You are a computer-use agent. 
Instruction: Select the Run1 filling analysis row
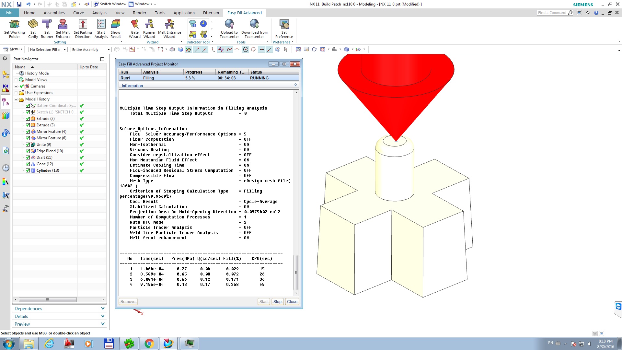pyautogui.click(x=209, y=78)
